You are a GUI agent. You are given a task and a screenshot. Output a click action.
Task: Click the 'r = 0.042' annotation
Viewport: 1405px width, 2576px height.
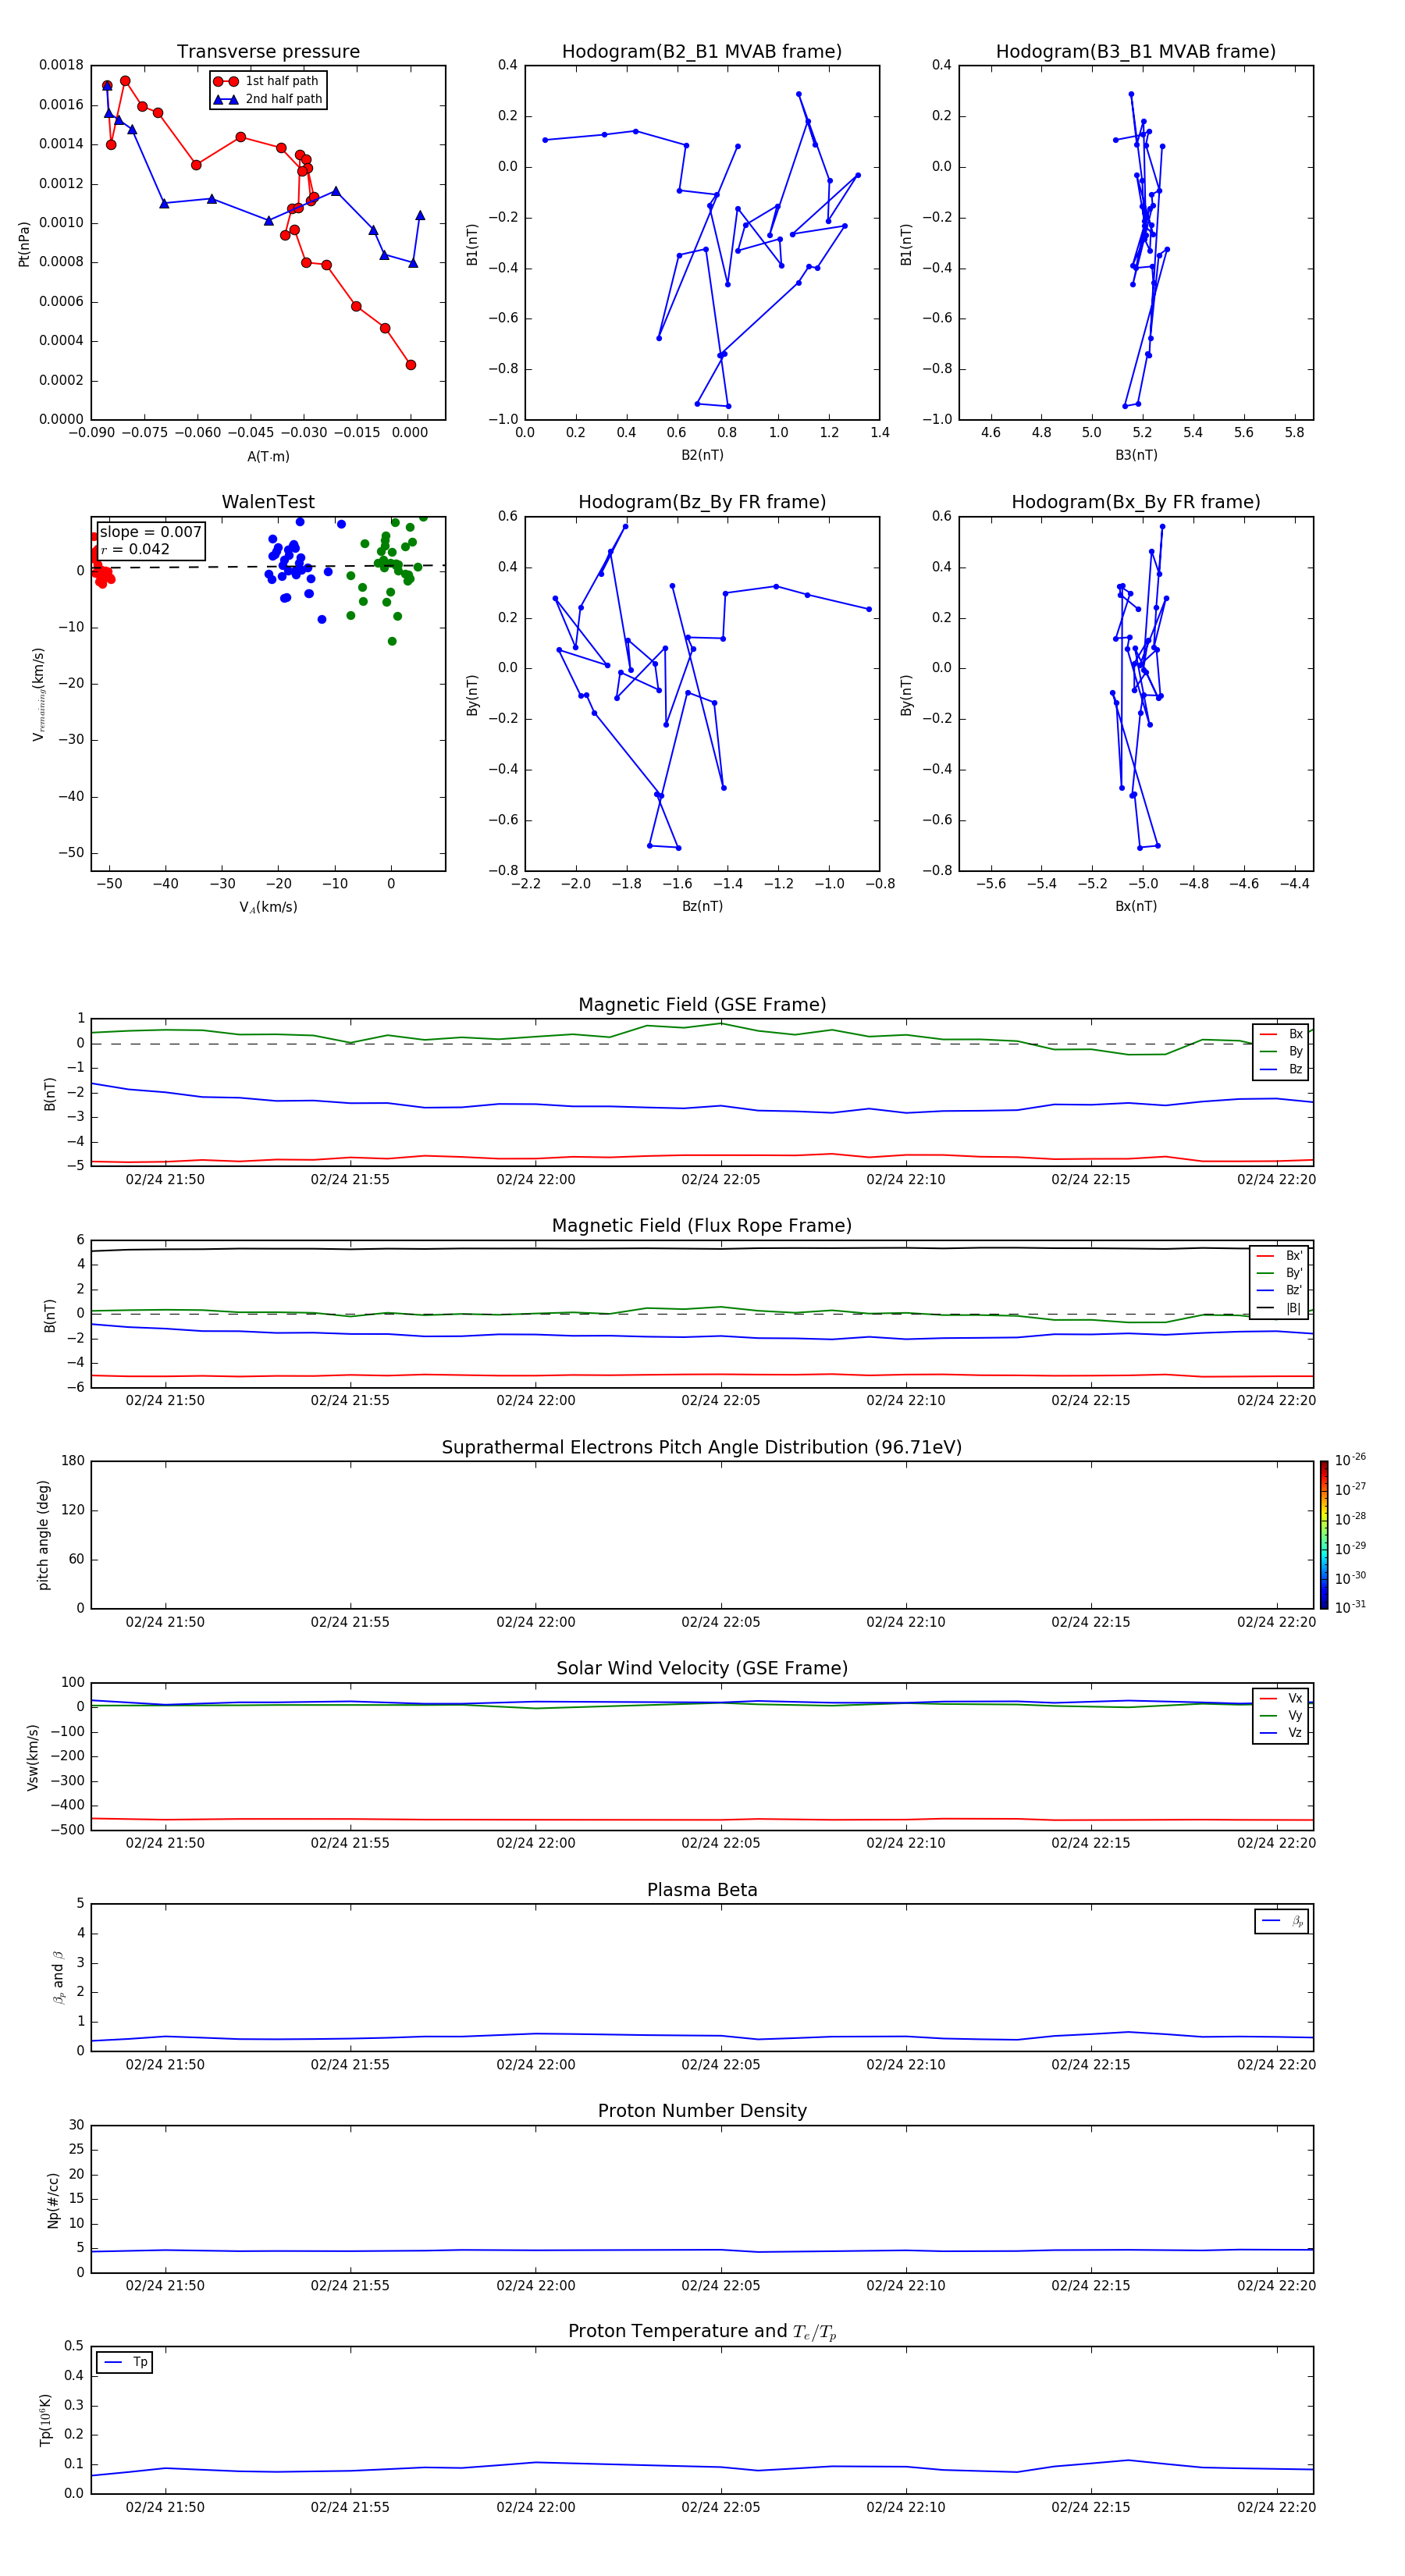(135, 549)
